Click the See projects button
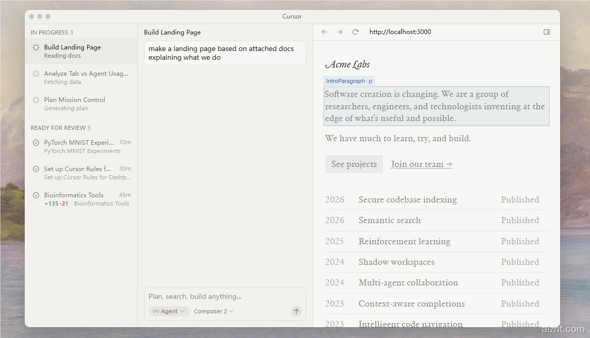 click(354, 164)
